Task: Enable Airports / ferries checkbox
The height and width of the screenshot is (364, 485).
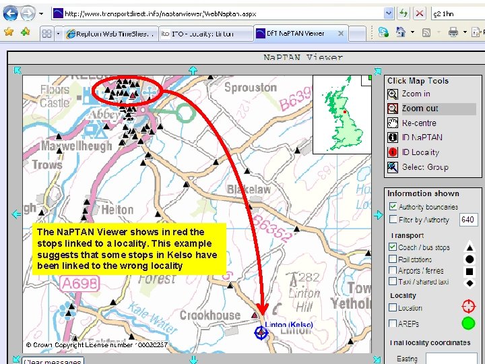Action: click(393, 270)
